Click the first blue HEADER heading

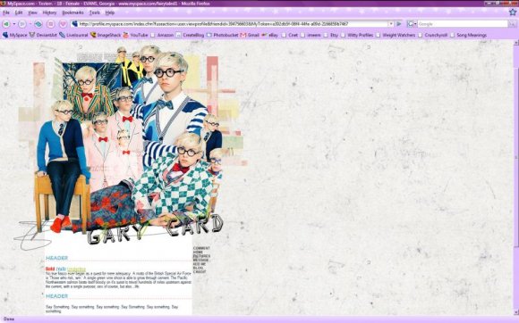[x=57, y=258]
